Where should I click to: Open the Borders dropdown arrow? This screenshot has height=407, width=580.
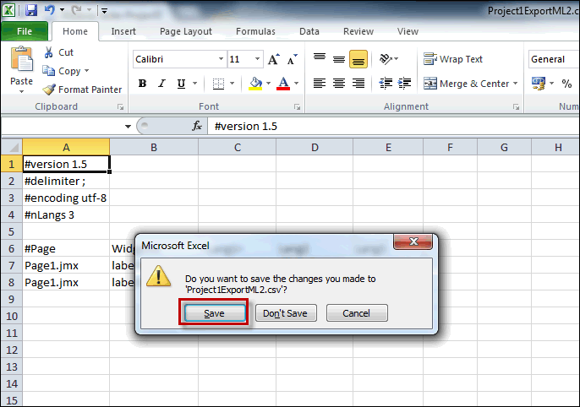[x=233, y=84]
